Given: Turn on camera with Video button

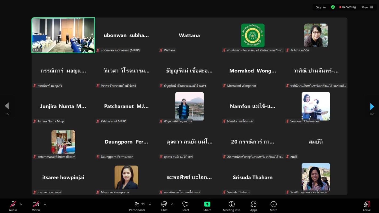Looking at the screenshot, I should pyautogui.click(x=36, y=204).
